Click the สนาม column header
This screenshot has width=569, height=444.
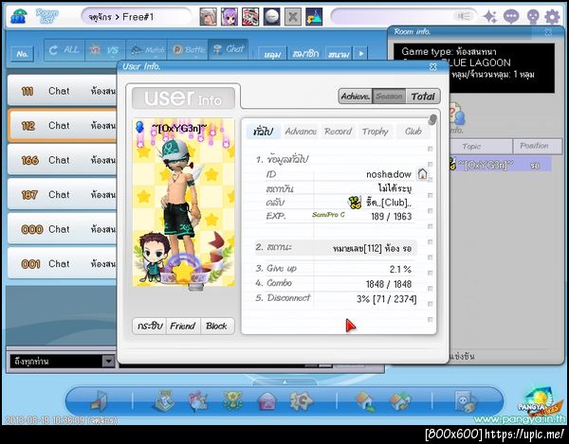tap(339, 54)
